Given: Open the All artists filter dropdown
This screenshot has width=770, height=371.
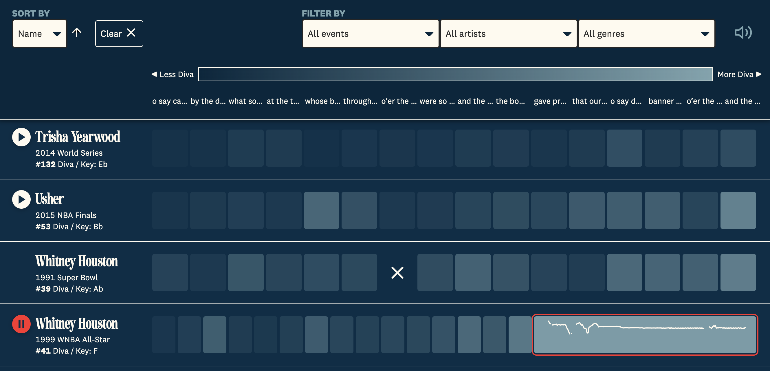Looking at the screenshot, I should point(508,34).
